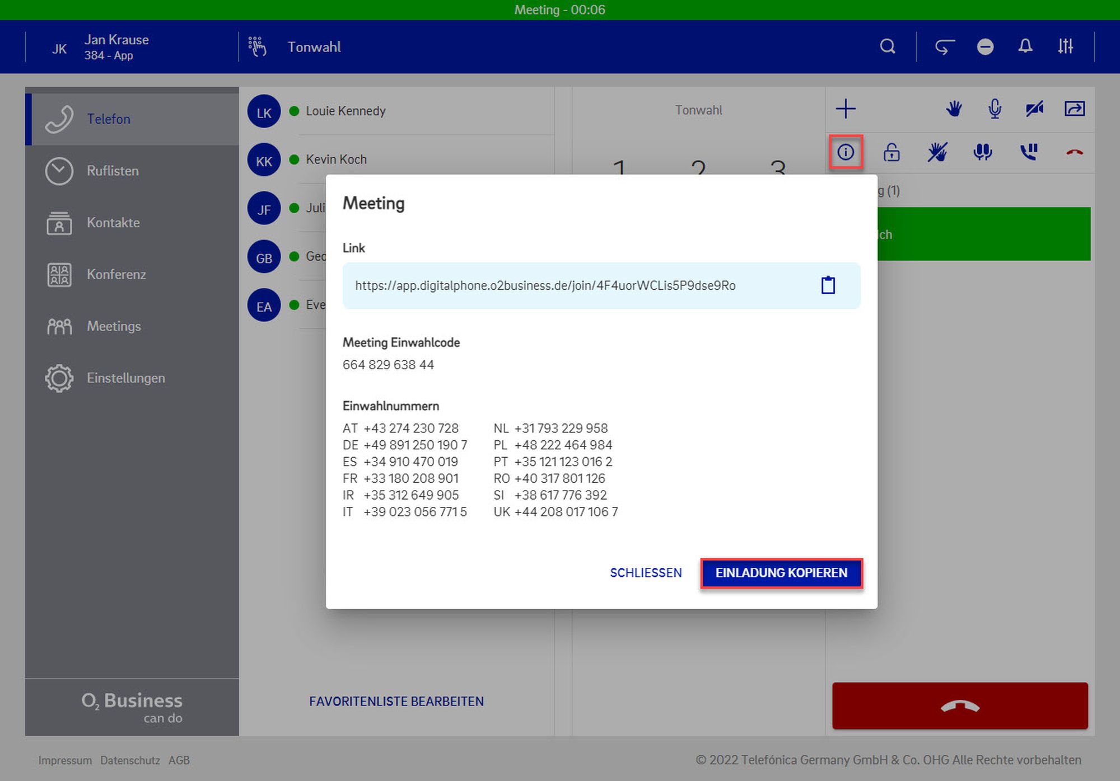Start screen sharing

coord(1074,109)
